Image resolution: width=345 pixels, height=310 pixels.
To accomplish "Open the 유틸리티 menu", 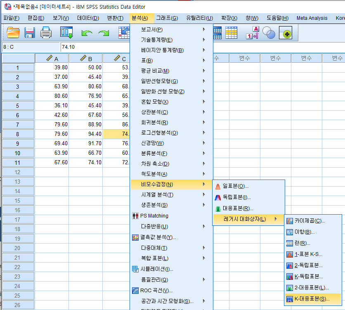I will pyautogui.click(x=199, y=18).
